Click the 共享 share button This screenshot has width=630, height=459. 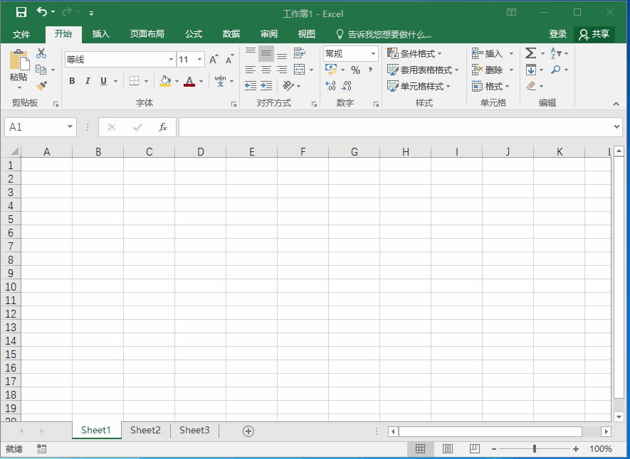pyautogui.click(x=594, y=33)
